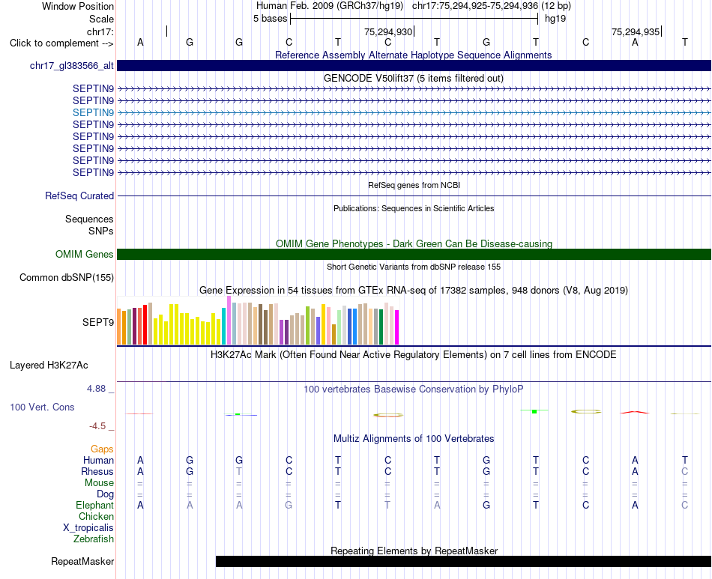Screen dimensions: 712x579
Task: Click the red curved PhyloP marker
Action: [x=634, y=412]
